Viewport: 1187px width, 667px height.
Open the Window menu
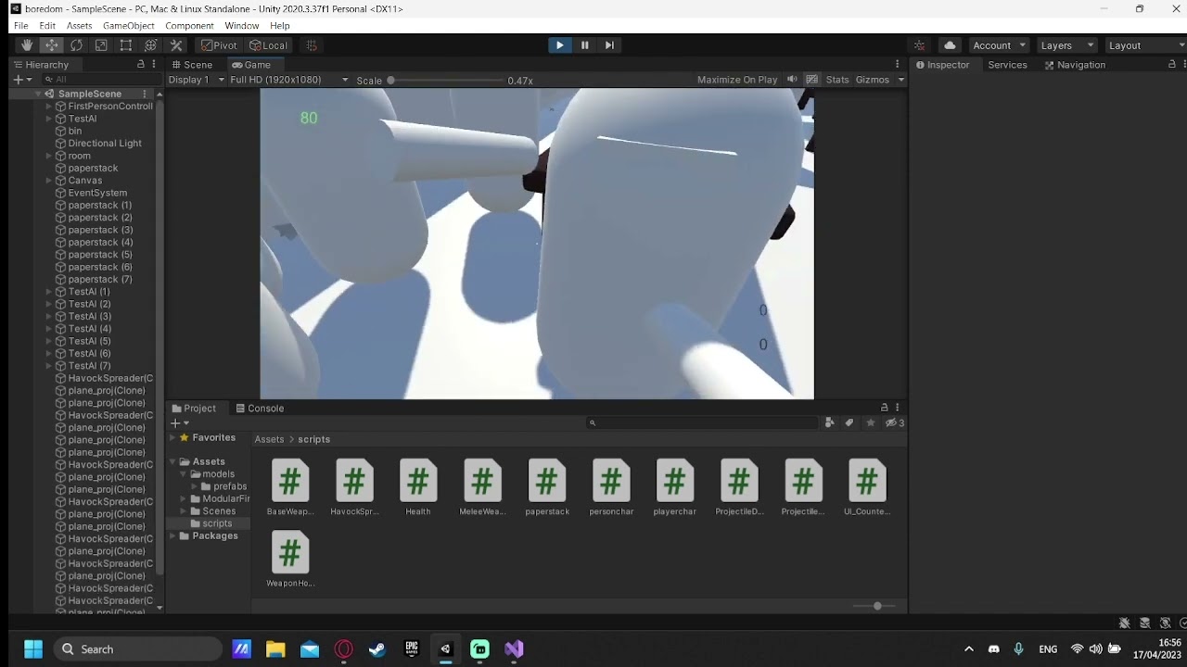(242, 26)
